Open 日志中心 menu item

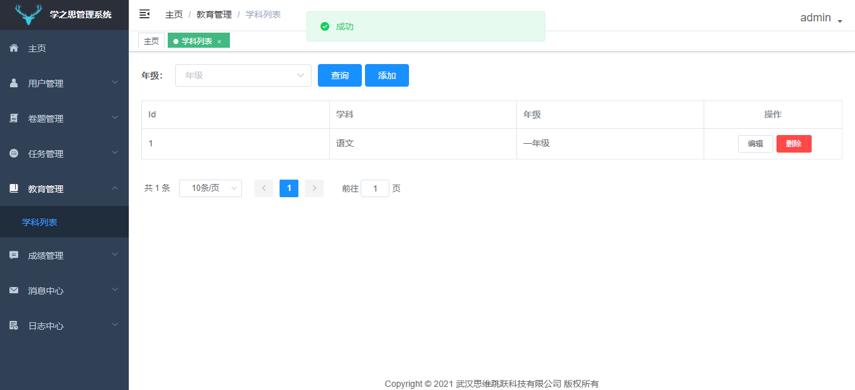pos(64,326)
